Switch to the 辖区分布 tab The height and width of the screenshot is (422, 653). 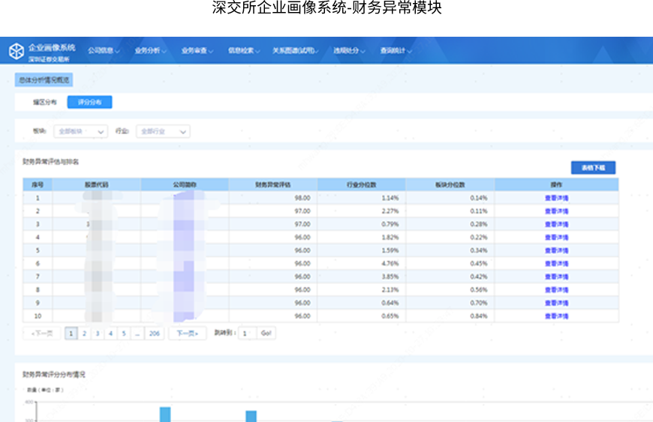click(44, 102)
